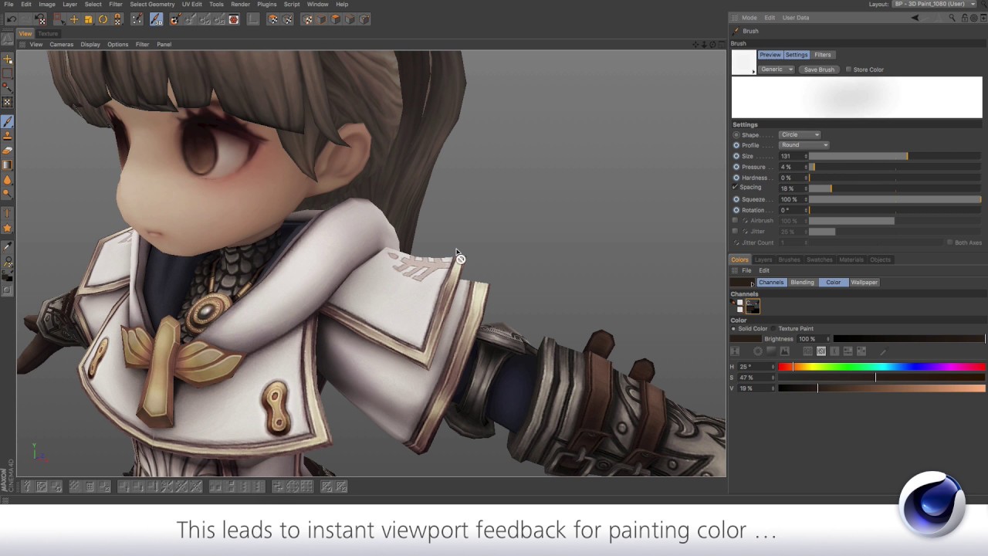Open the Generic brush type dropdown
Screen dimensions: 988x556
click(x=776, y=69)
